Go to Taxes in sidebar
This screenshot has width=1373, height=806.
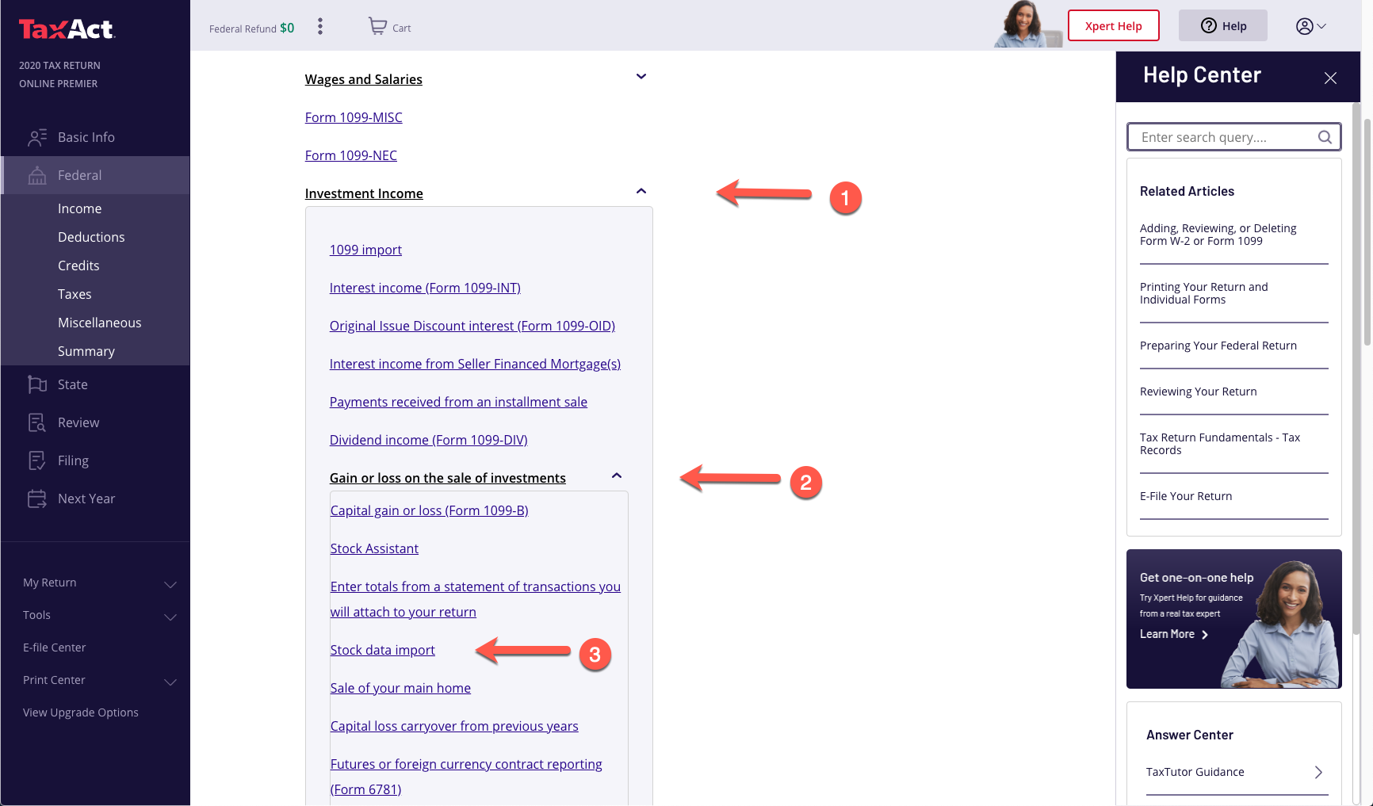tap(75, 294)
